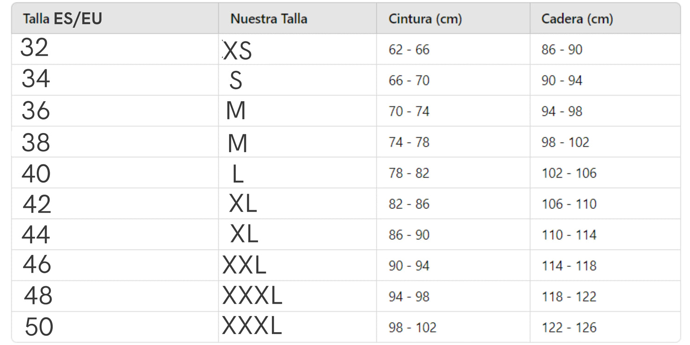
Task: Click the size 34 cell
Action: tap(35, 79)
